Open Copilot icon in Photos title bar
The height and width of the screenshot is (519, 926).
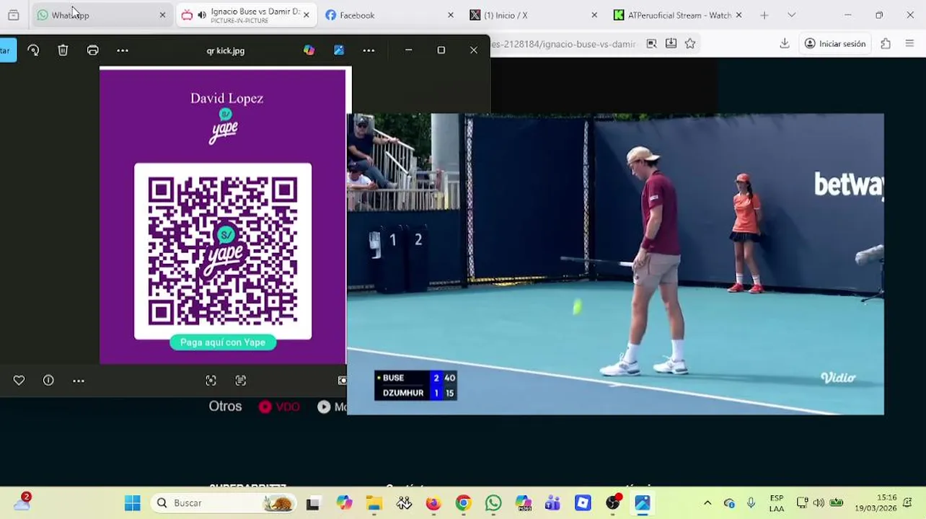pyautogui.click(x=309, y=50)
